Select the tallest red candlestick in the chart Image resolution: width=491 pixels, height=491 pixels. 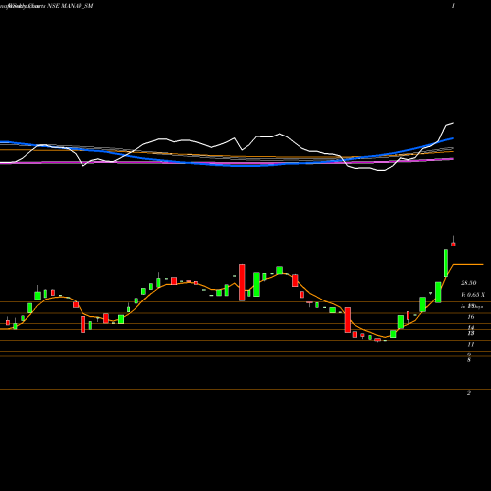pyautogui.click(x=242, y=283)
